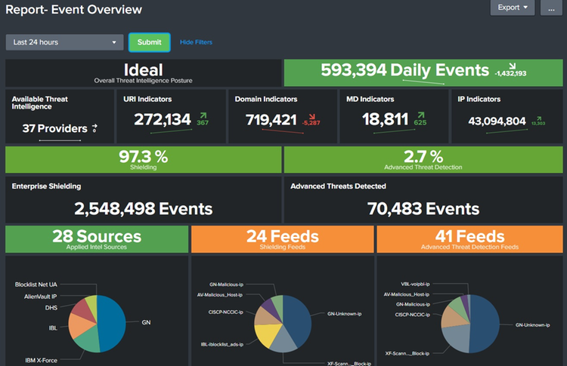Image resolution: width=567 pixels, height=366 pixels.
Task: Click the Domain Indicators red down trend value
Action: click(308, 122)
